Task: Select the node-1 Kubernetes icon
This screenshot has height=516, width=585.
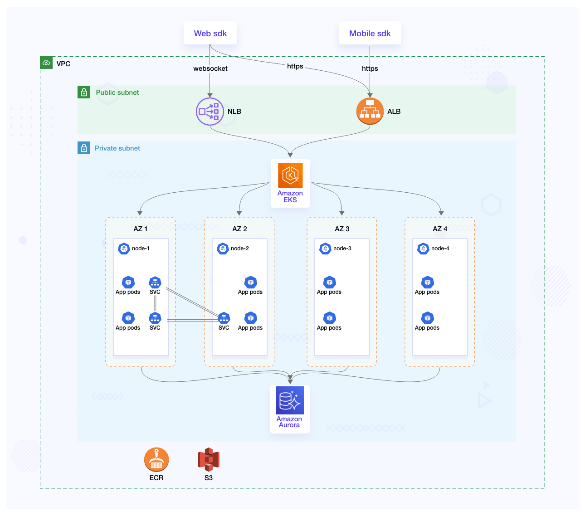Action: pyautogui.click(x=124, y=248)
